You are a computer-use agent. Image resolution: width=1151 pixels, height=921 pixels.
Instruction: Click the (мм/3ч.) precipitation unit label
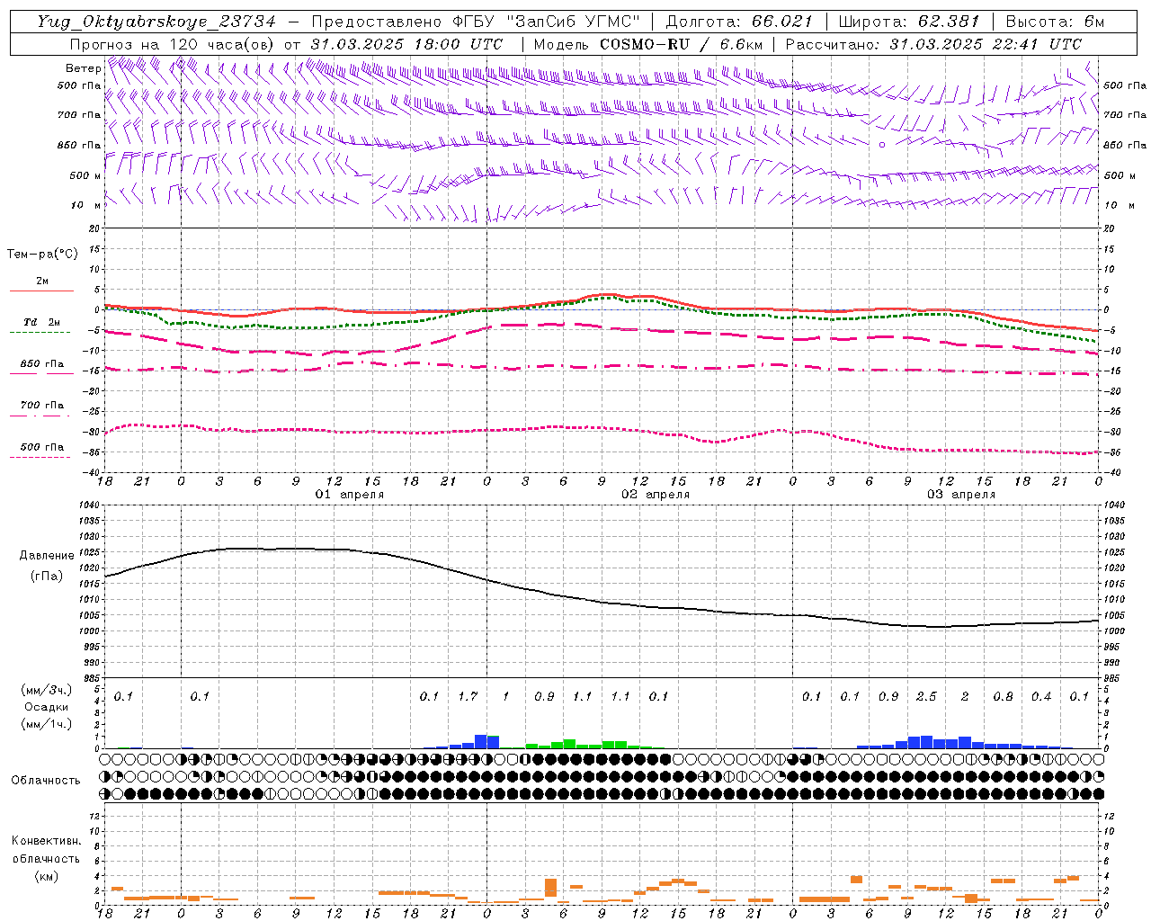(x=46, y=690)
